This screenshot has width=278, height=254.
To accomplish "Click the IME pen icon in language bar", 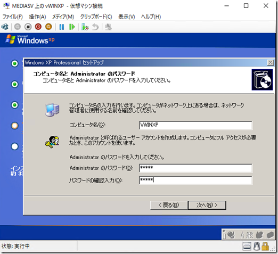I will pos(231,235).
